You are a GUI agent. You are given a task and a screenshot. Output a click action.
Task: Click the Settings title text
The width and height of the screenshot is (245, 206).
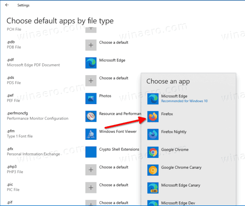[x=23, y=5]
